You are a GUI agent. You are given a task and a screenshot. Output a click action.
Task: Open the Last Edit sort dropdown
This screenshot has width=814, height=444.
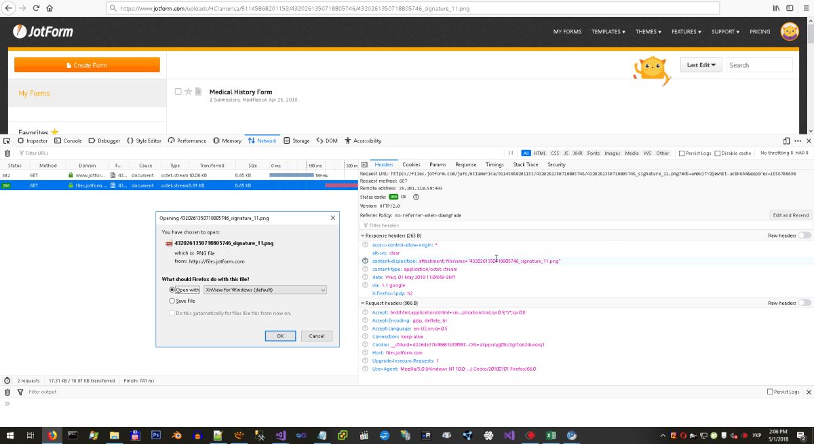coord(701,65)
